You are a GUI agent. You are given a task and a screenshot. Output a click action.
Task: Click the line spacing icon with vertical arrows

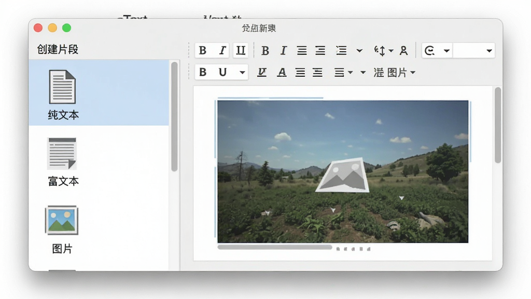pos(380,51)
